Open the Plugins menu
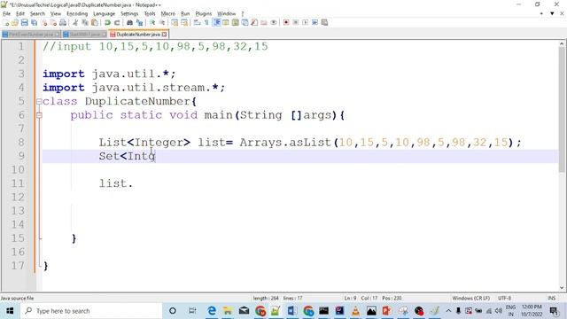The height and width of the screenshot is (319, 567). point(203,14)
